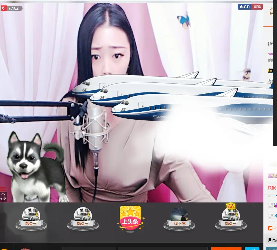Click the chat input field in bottom bar
Image resolution: width=277 pixels, height=250 pixels.
(x=163, y=248)
